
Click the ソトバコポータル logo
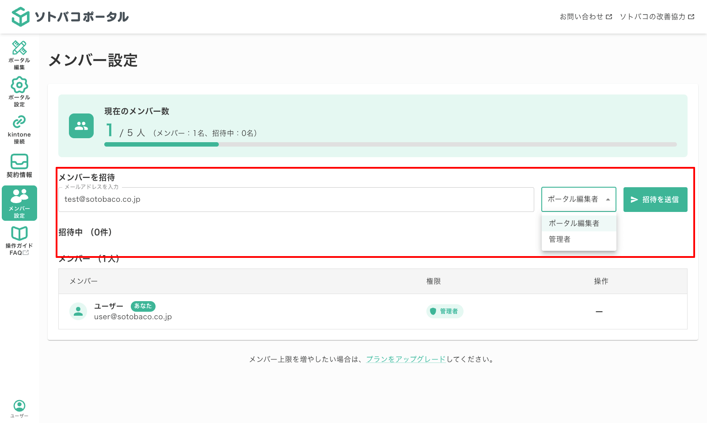pyautogui.click(x=70, y=17)
